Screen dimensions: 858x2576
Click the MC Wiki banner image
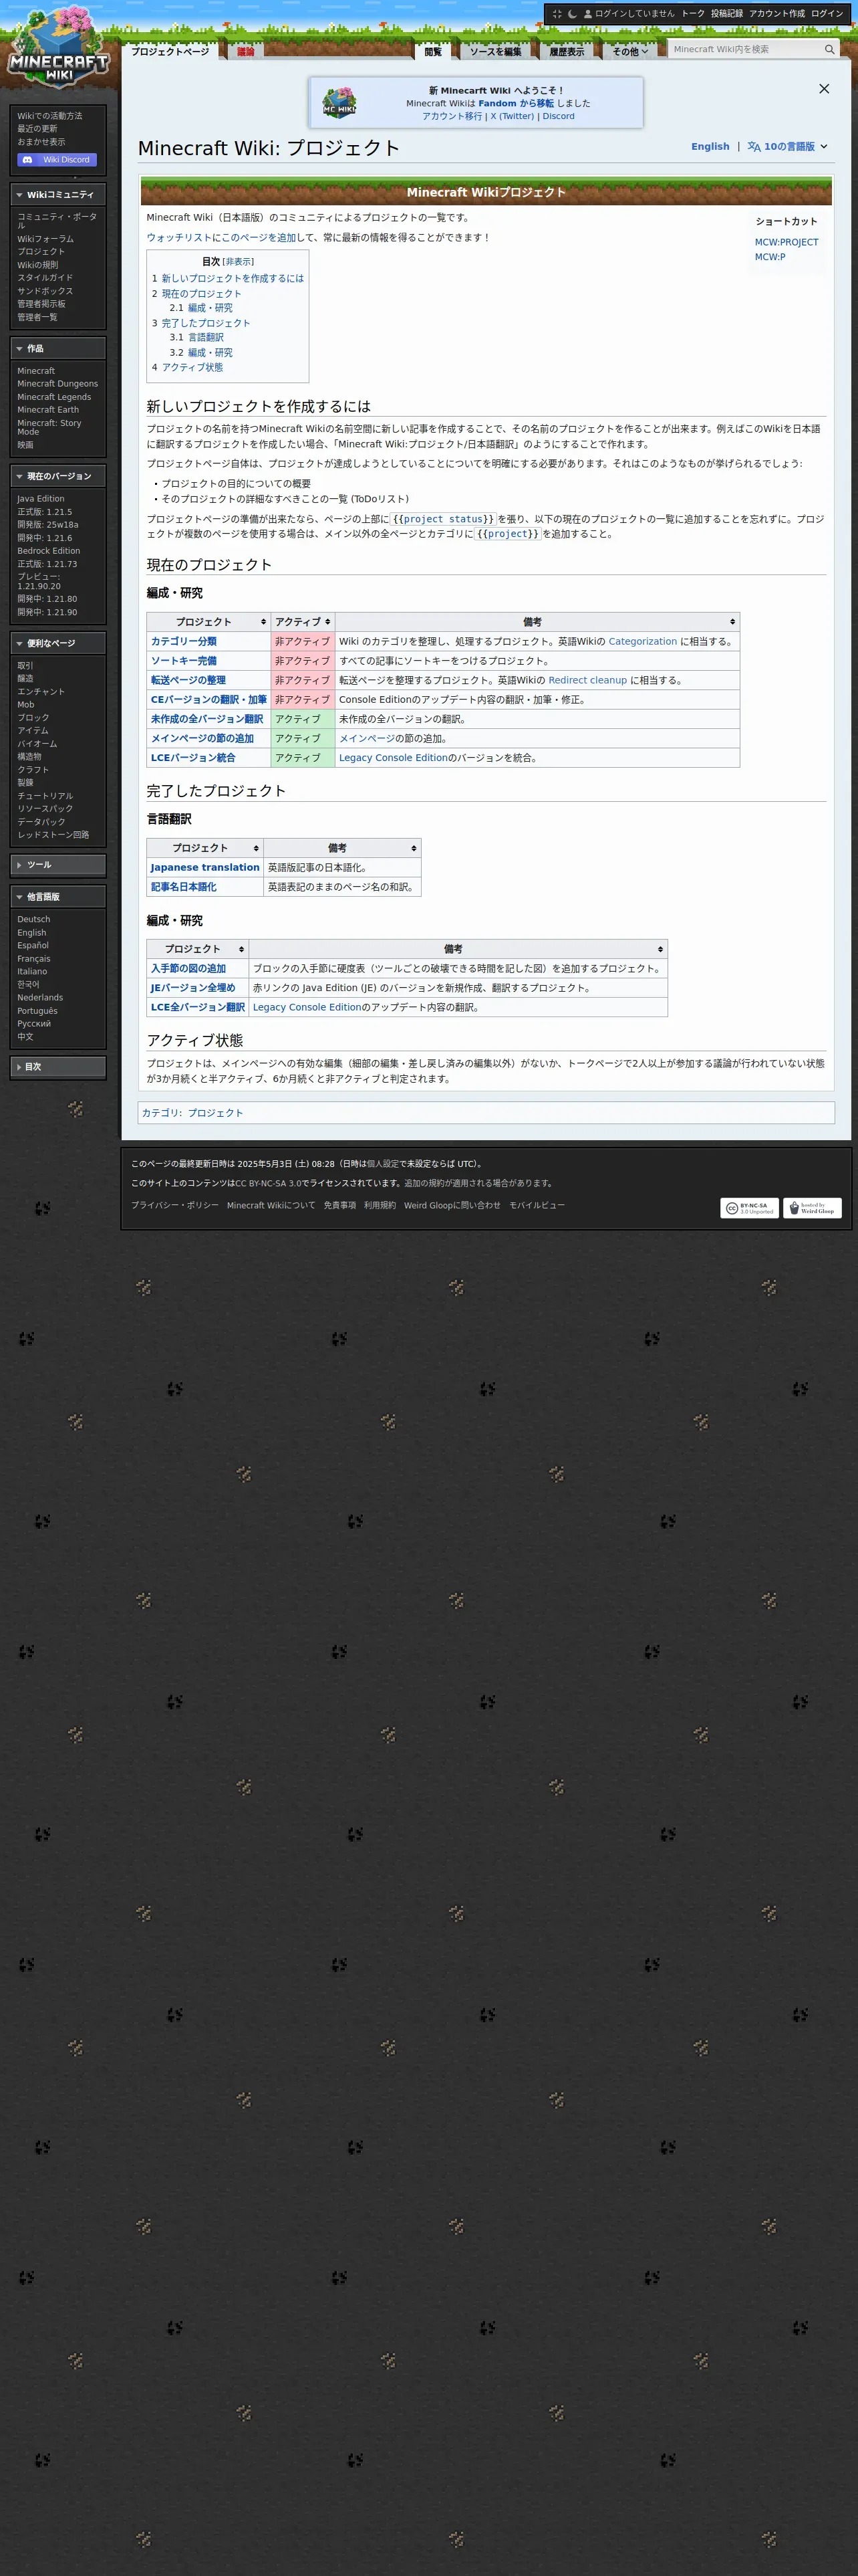(x=339, y=103)
